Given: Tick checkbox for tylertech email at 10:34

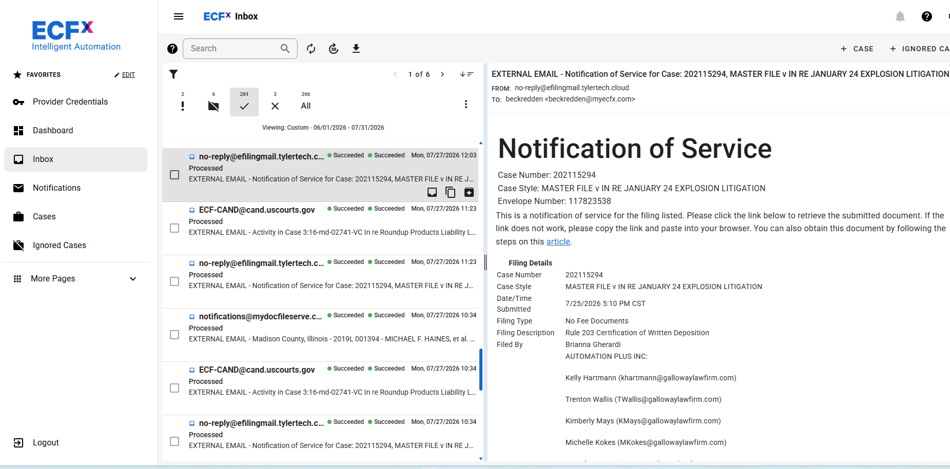Looking at the screenshot, I should (175, 442).
